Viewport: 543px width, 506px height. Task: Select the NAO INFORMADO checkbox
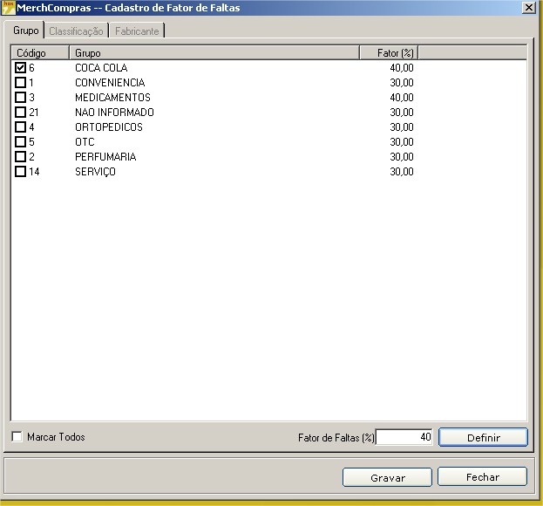click(x=21, y=113)
